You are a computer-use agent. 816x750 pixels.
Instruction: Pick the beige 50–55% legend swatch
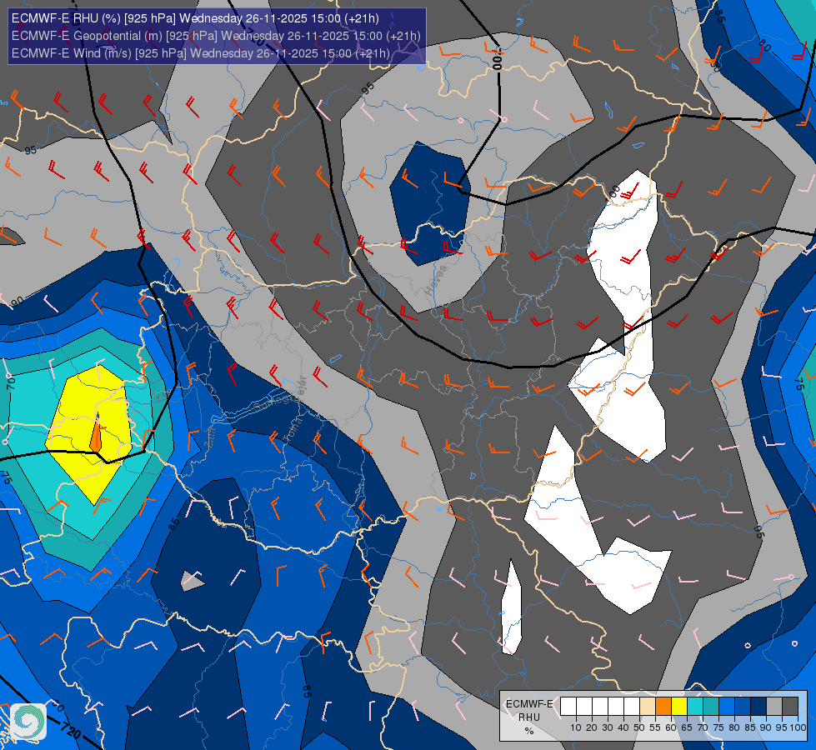648,707
